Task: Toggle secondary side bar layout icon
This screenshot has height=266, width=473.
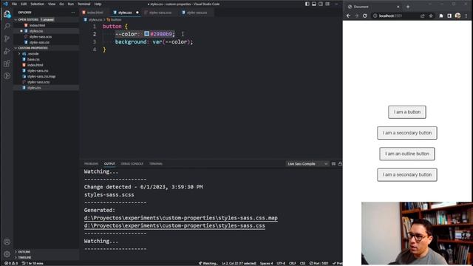Action: (x=321, y=4)
